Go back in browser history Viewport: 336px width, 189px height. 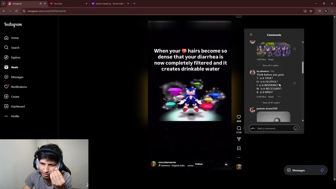(x=4, y=11)
